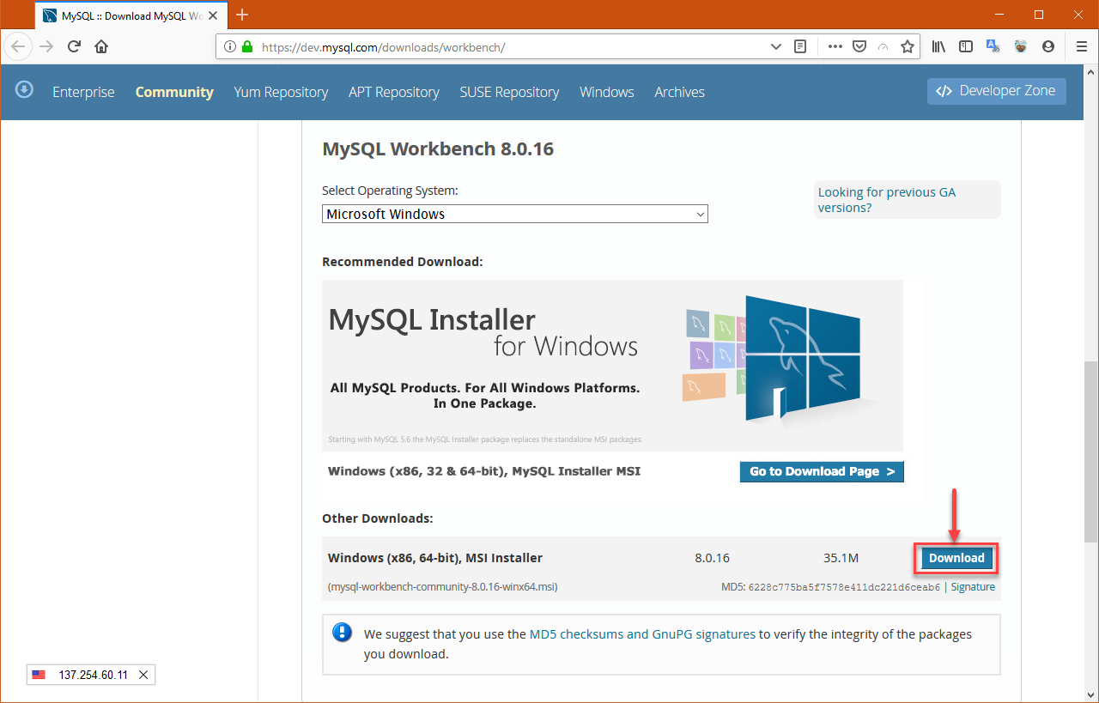Show the Firefox sidebars
The image size is (1099, 703).
click(x=966, y=46)
